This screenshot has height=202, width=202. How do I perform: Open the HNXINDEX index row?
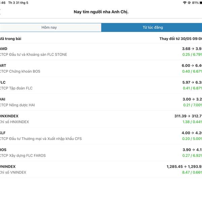(x=101, y=119)
